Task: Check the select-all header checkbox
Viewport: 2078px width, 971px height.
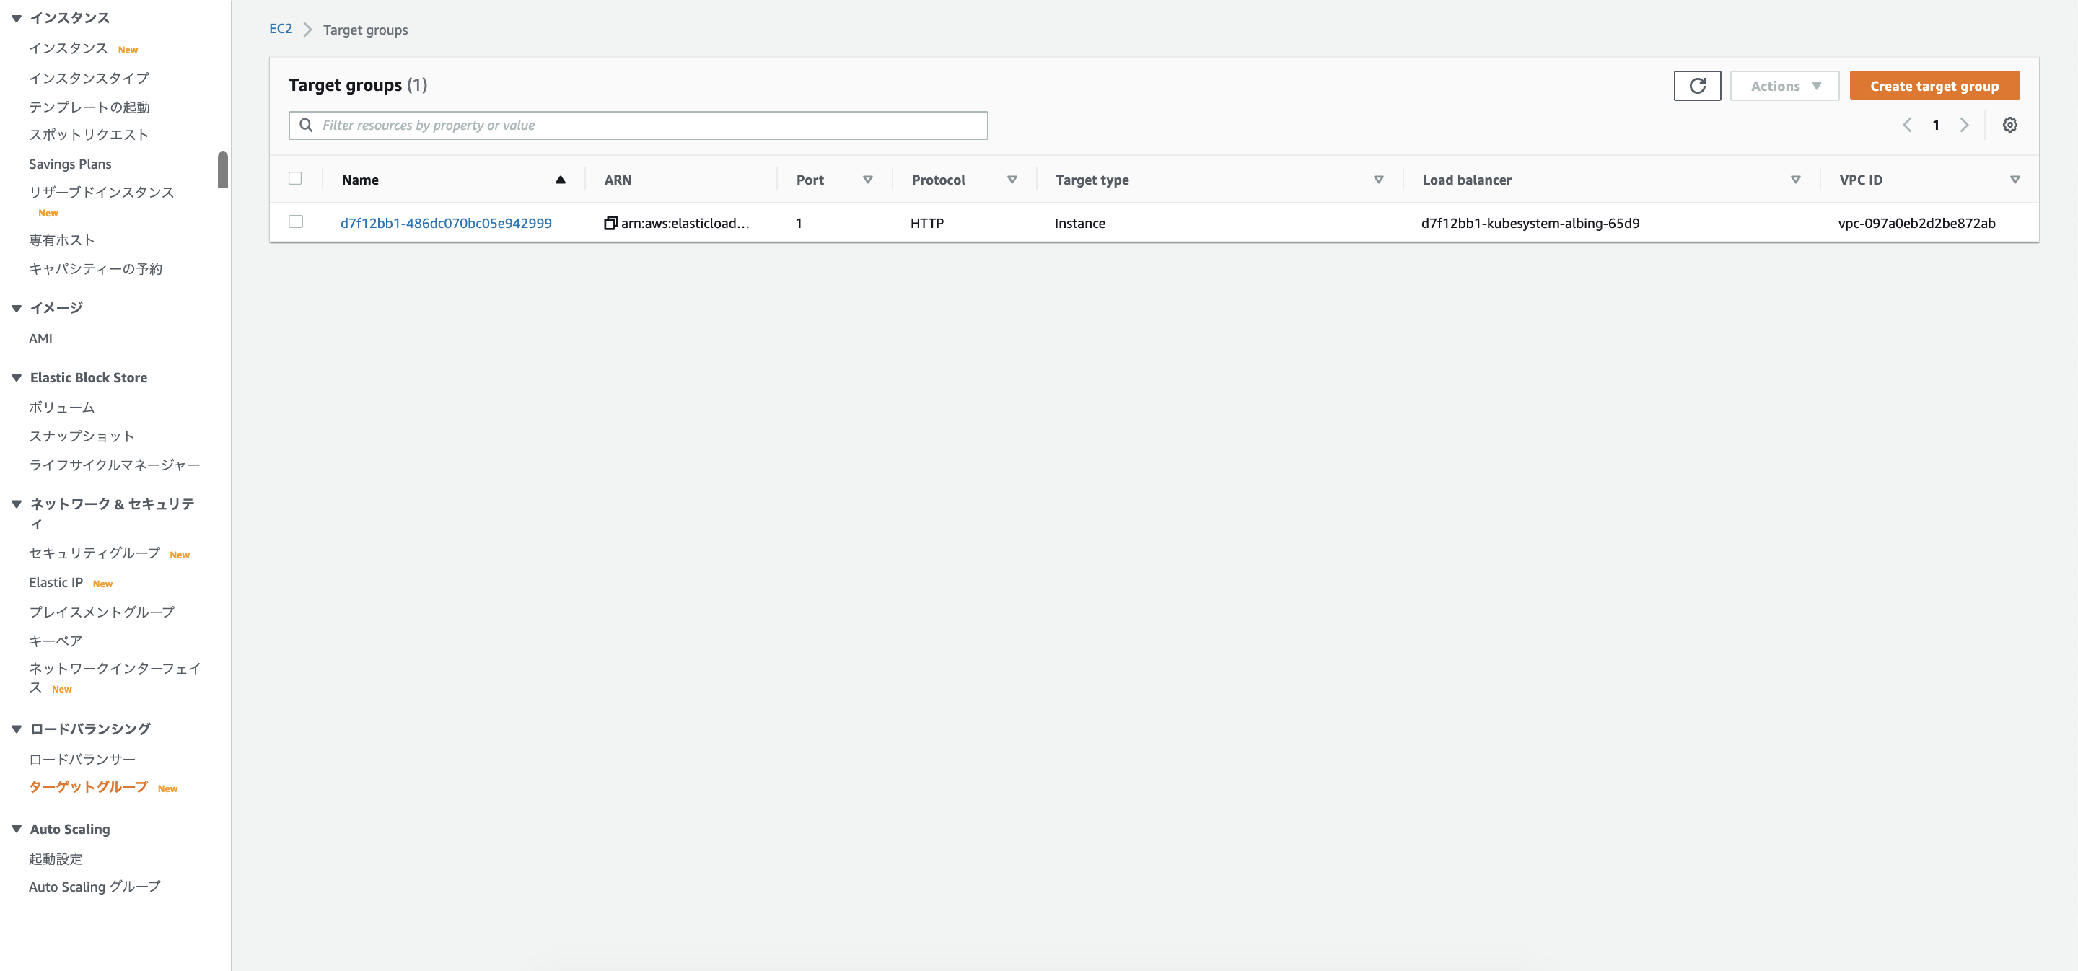Action: 295,179
